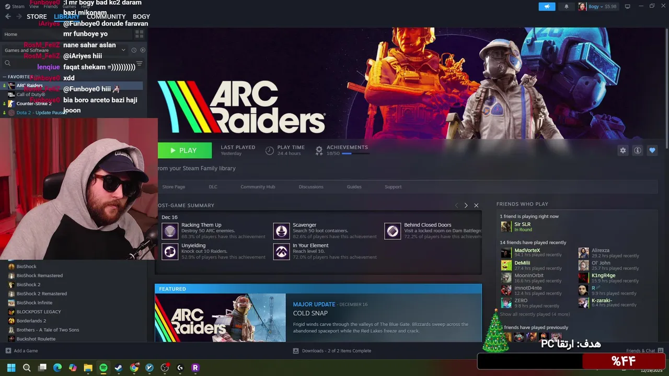Open friend K-zaraki-
Screen dimensions: 669x376
point(602,301)
